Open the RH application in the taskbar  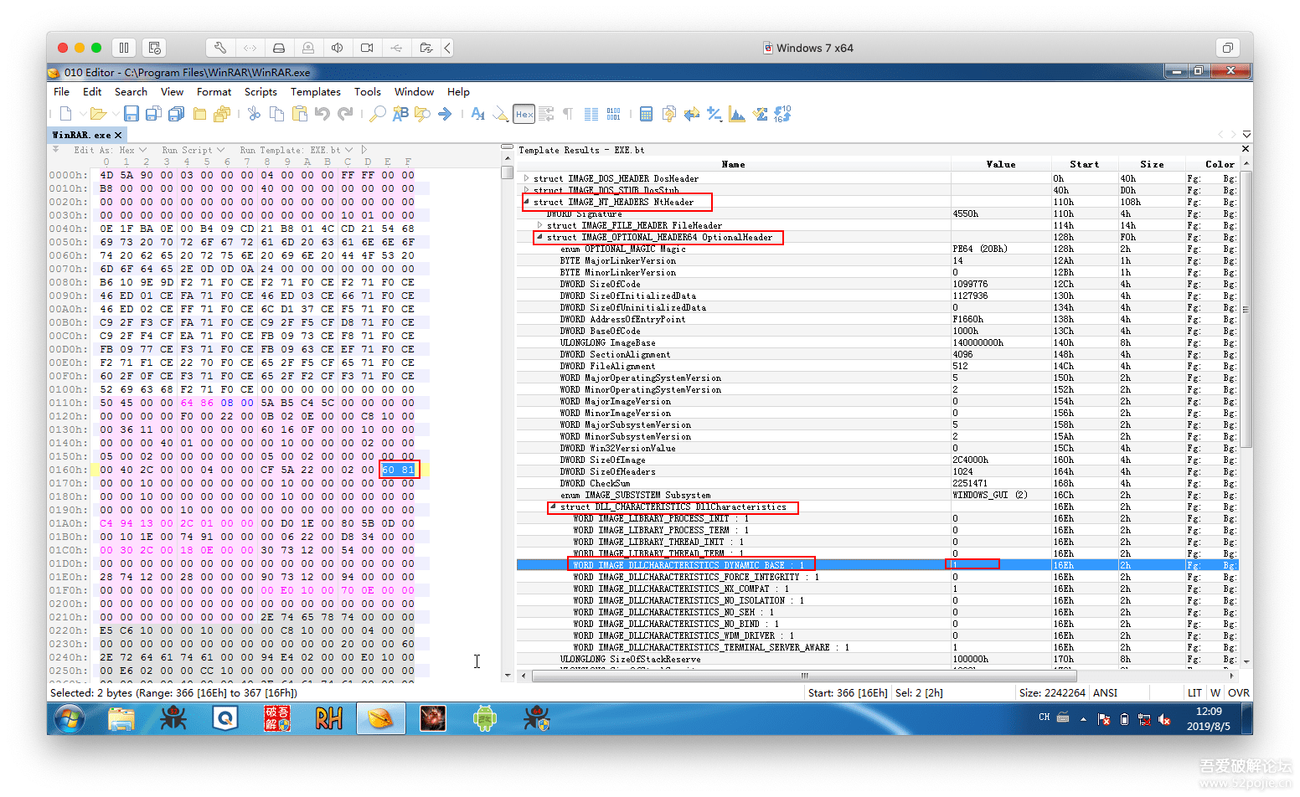pyautogui.click(x=329, y=718)
